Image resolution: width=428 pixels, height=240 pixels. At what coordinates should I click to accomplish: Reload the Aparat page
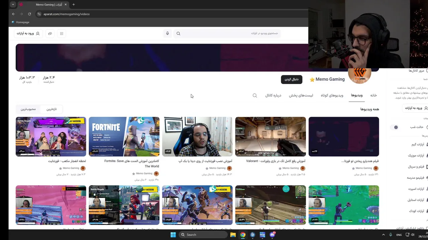(29, 14)
